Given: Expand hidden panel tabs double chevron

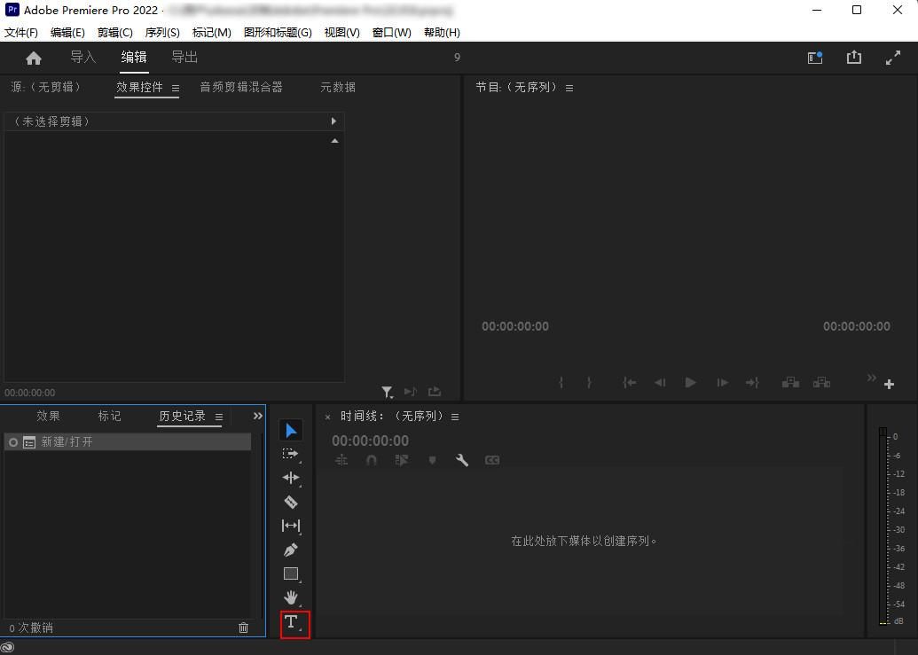Looking at the screenshot, I should click(x=257, y=416).
